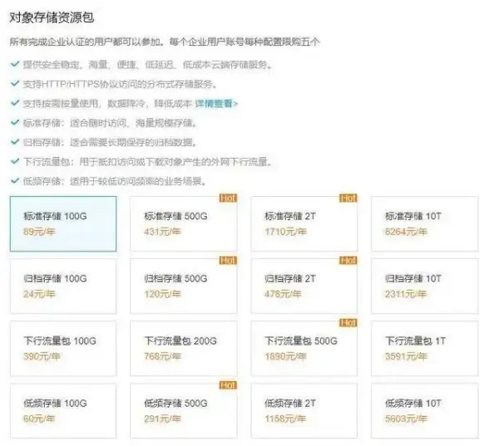Screen dimensions: 489x446
Task: Click the 390元/年 price text
Action: pyautogui.click(x=42, y=356)
